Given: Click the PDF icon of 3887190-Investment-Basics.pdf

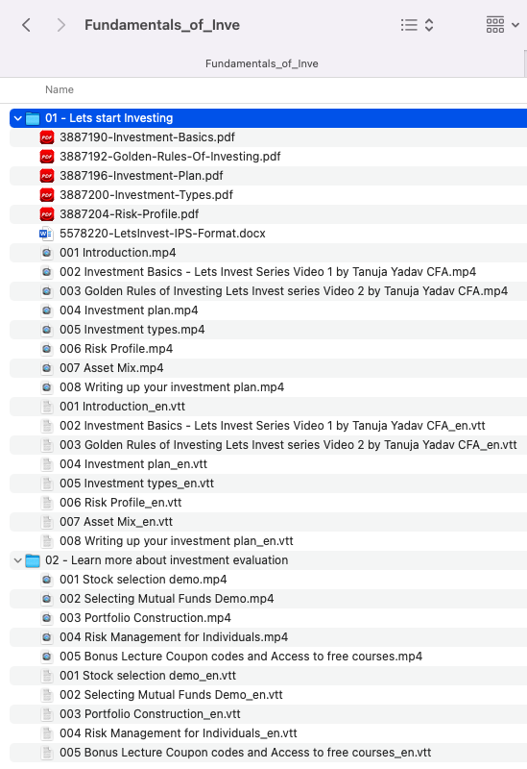Looking at the screenshot, I should (47, 137).
